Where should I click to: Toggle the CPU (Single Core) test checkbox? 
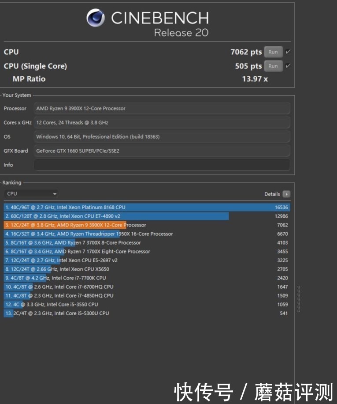[288, 66]
